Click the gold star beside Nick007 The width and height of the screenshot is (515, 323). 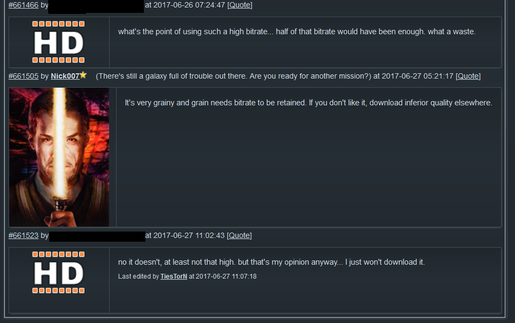pyautogui.click(x=83, y=75)
